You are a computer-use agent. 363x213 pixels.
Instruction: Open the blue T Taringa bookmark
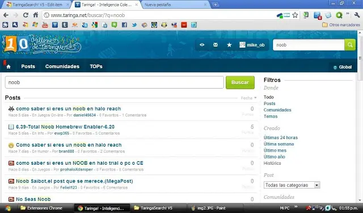click(x=55, y=25)
